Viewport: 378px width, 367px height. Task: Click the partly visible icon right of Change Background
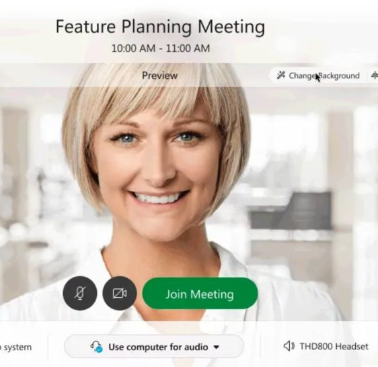point(375,76)
